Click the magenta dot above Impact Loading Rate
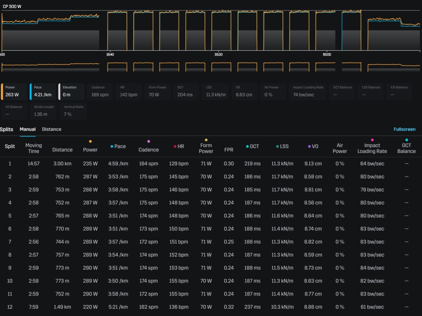422x316 pixels. pos(372,140)
